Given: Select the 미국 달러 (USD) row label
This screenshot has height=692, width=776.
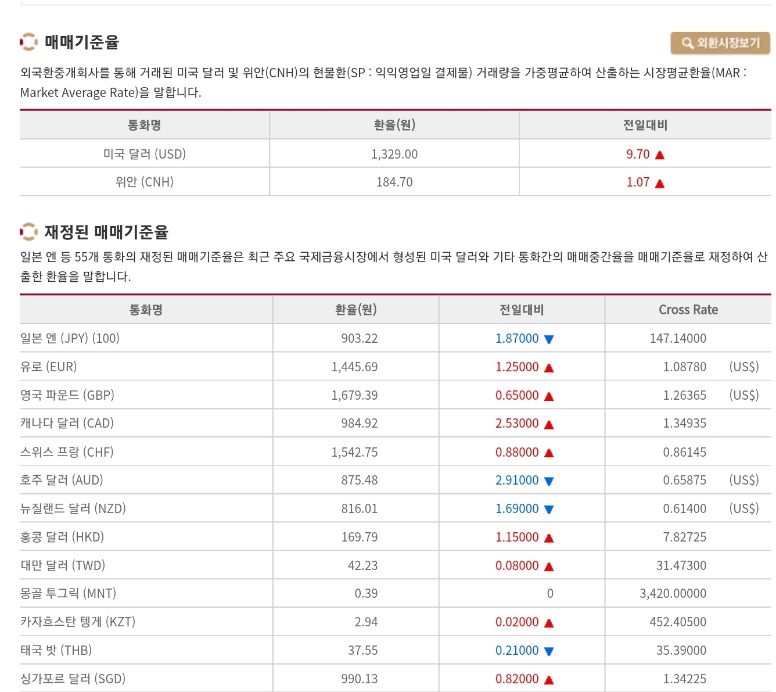Looking at the screenshot, I should tap(145, 154).
